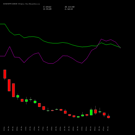Screen dimensions: 135x135
Task: Click the green candlestick above 11 Dec
Action: (26, 100)
